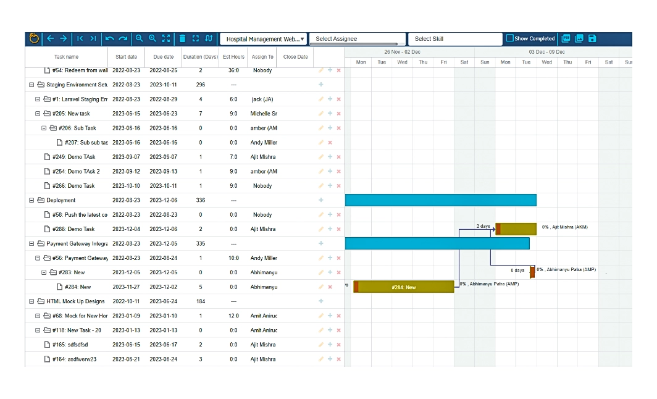Jump to first task with back arrow
This screenshot has width=657, height=399.
80,38
